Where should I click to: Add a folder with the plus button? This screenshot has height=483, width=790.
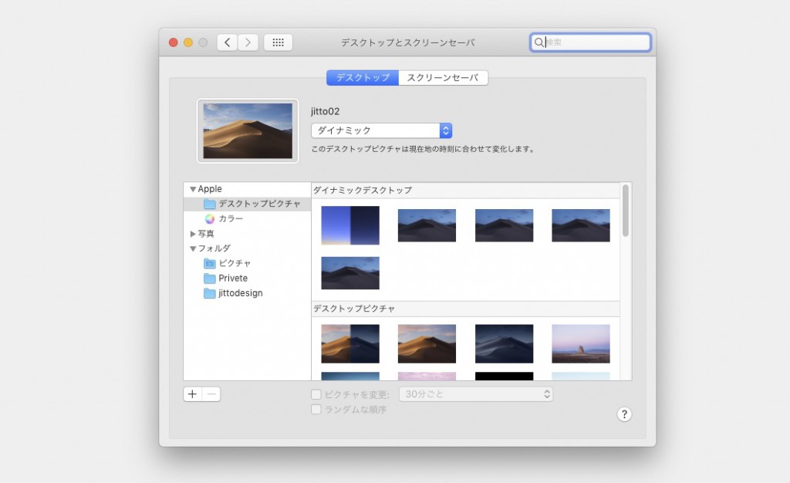[x=192, y=393]
